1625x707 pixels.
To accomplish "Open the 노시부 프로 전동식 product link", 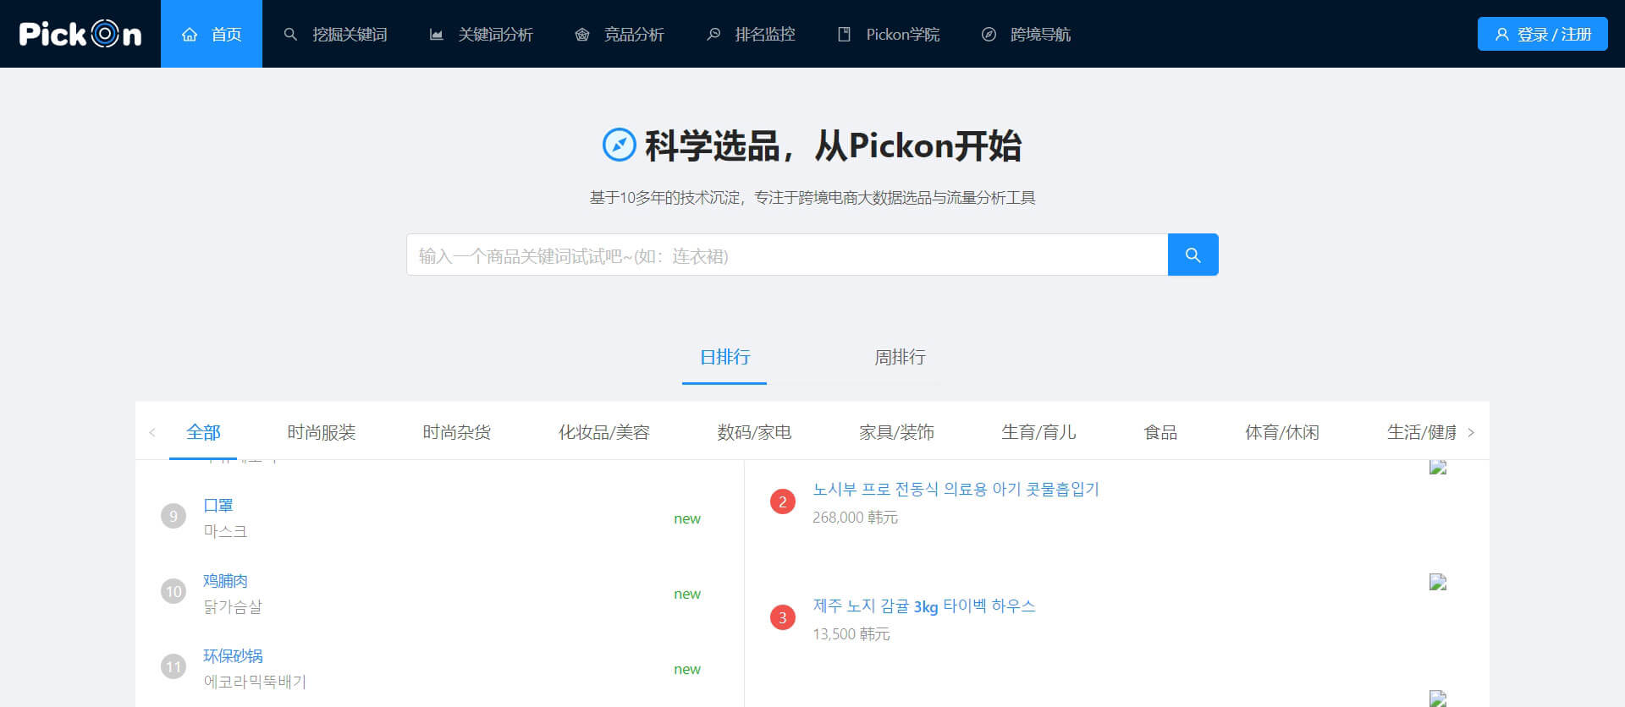I will [956, 489].
